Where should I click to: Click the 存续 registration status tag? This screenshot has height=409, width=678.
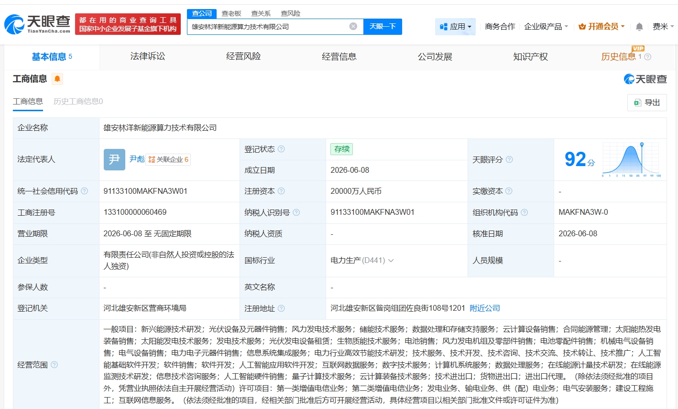pos(341,149)
